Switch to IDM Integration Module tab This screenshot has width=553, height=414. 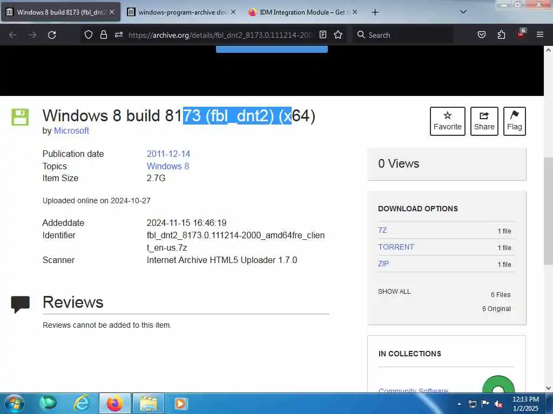[x=302, y=12]
